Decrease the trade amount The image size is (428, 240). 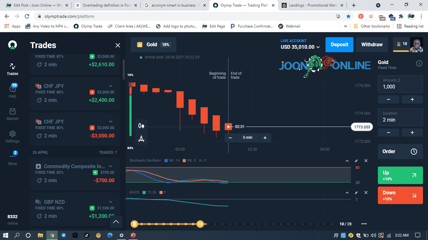(388, 99)
